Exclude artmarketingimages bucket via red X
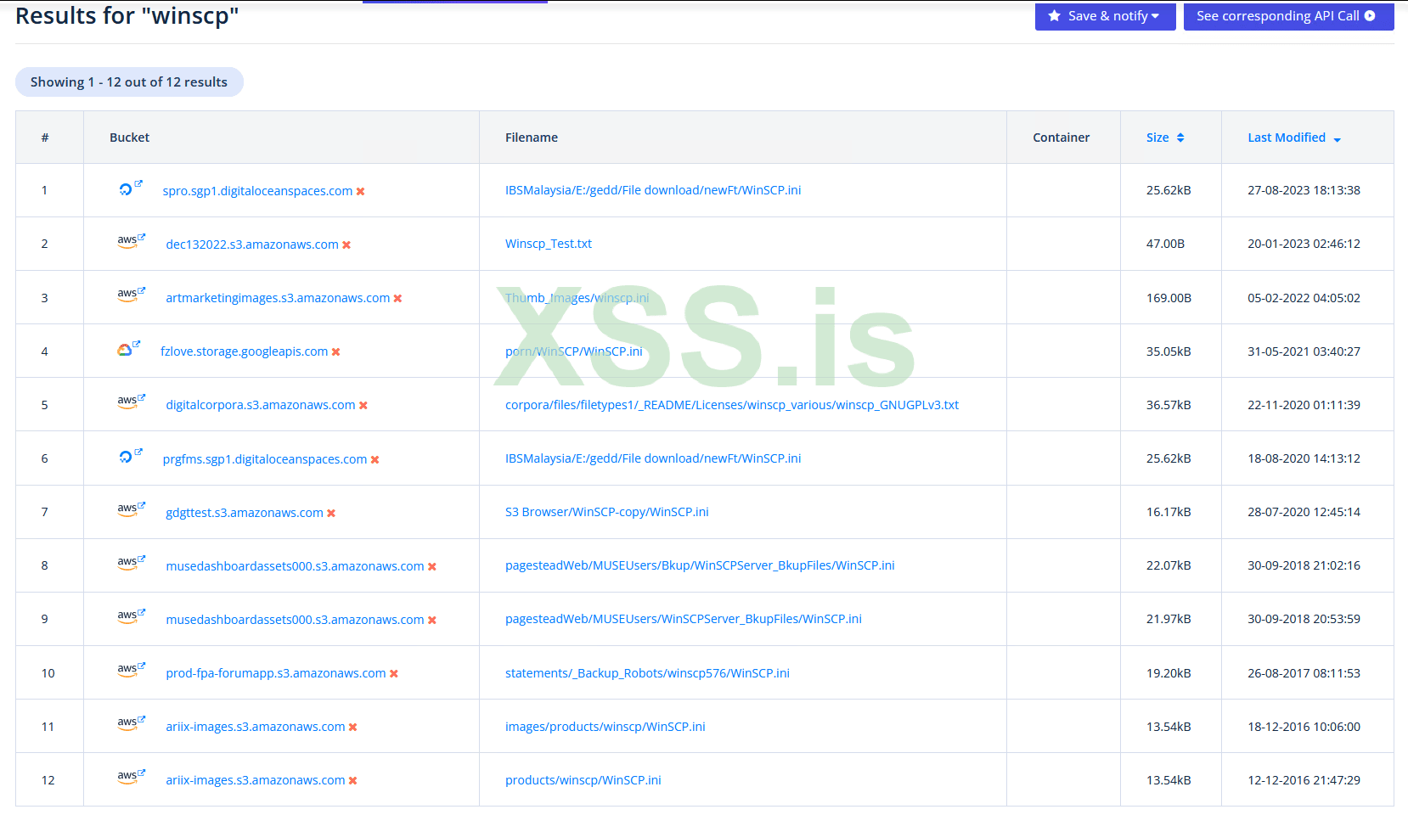Image resolution: width=1408 pixels, height=815 pixels. click(398, 299)
